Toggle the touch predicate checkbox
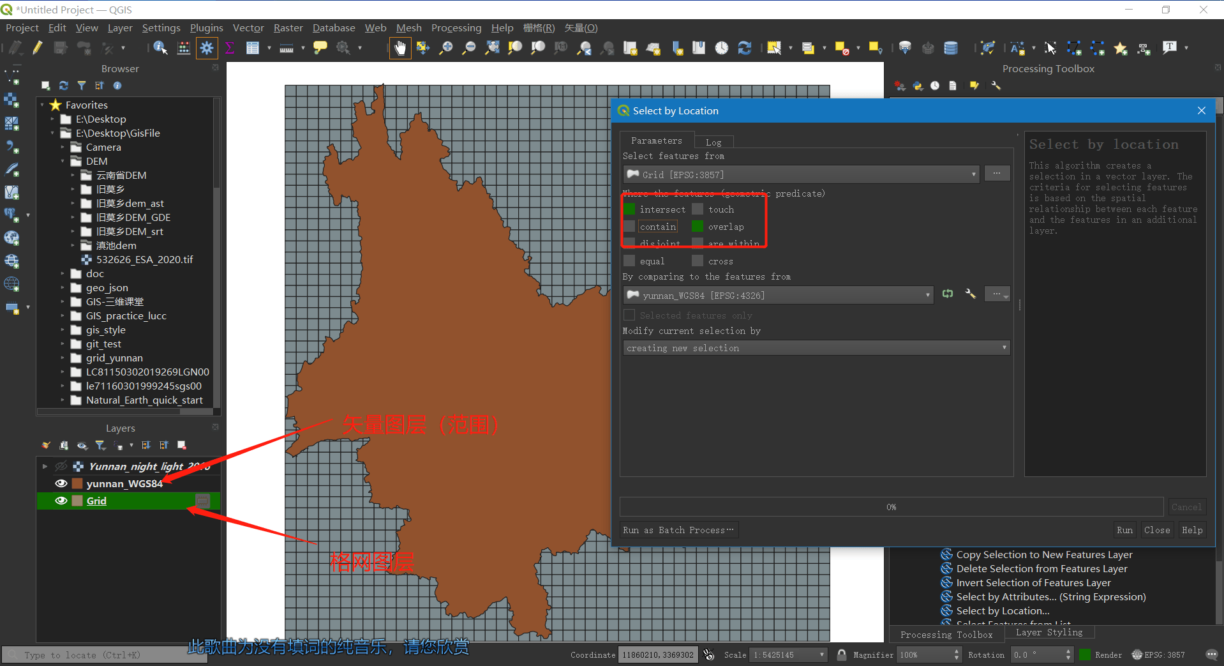This screenshot has height=666, width=1224. click(x=698, y=209)
